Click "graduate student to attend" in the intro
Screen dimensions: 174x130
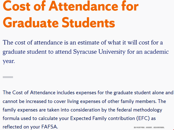tap(37, 52)
